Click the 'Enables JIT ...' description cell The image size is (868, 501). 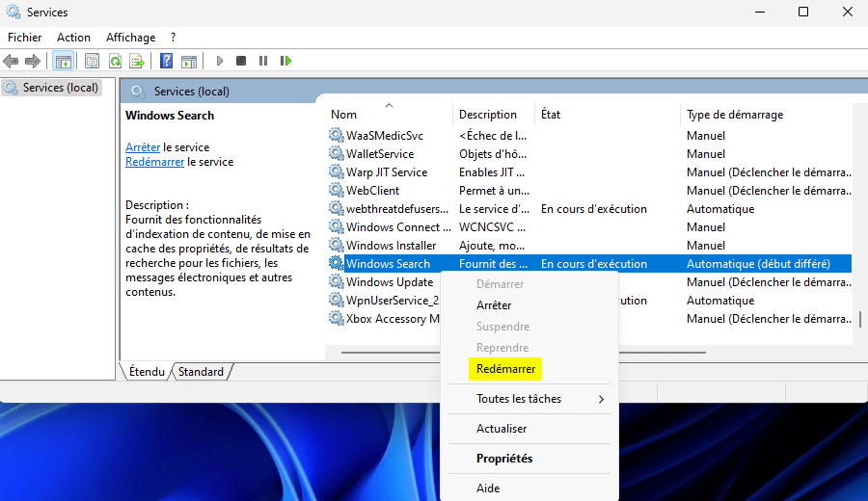pyautogui.click(x=492, y=171)
